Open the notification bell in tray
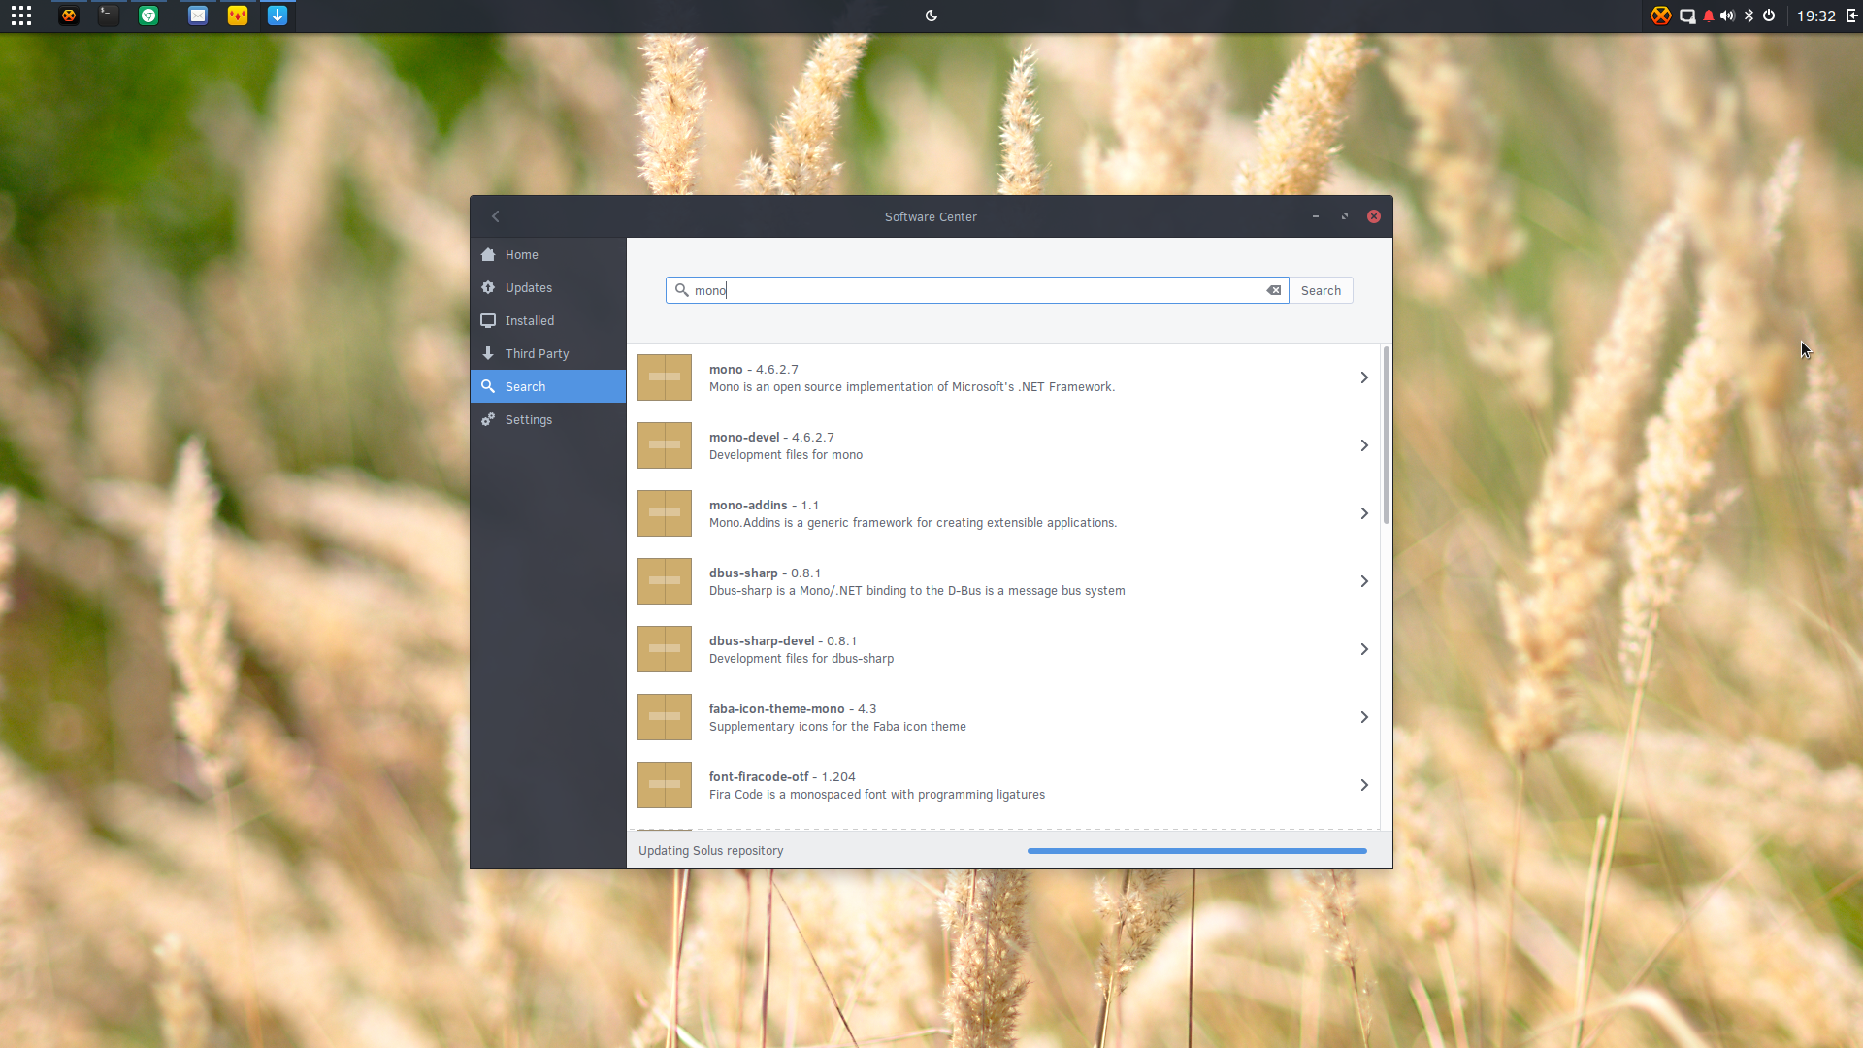The width and height of the screenshot is (1863, 1048). point(1709,16)
